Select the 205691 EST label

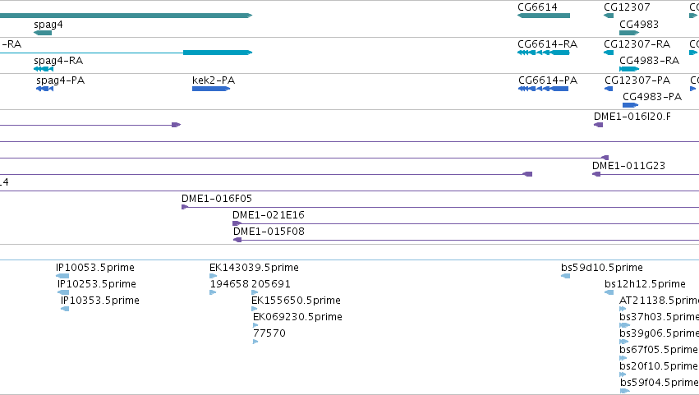(x=271, y=284)
